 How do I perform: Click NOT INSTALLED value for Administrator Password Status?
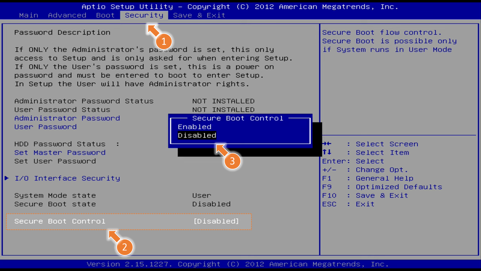tap(223, 101)
